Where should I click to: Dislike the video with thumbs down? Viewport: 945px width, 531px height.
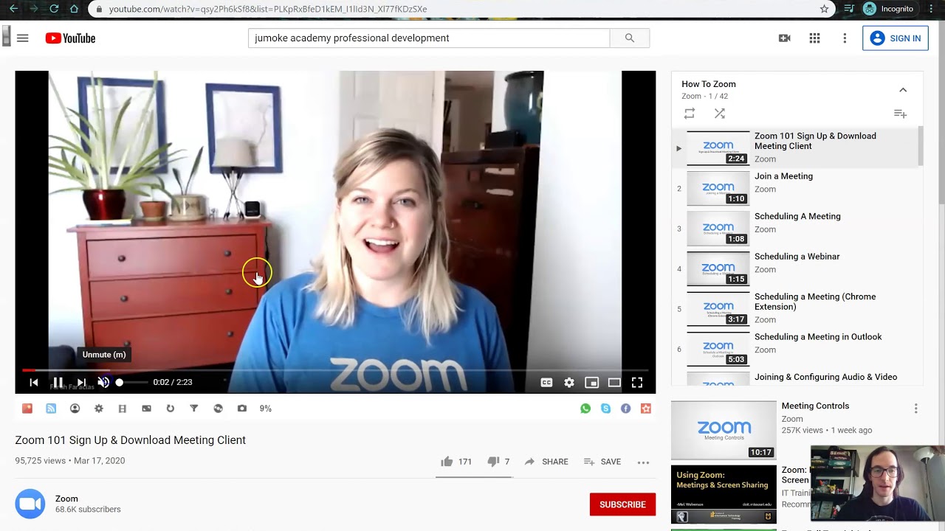(493, 462)
